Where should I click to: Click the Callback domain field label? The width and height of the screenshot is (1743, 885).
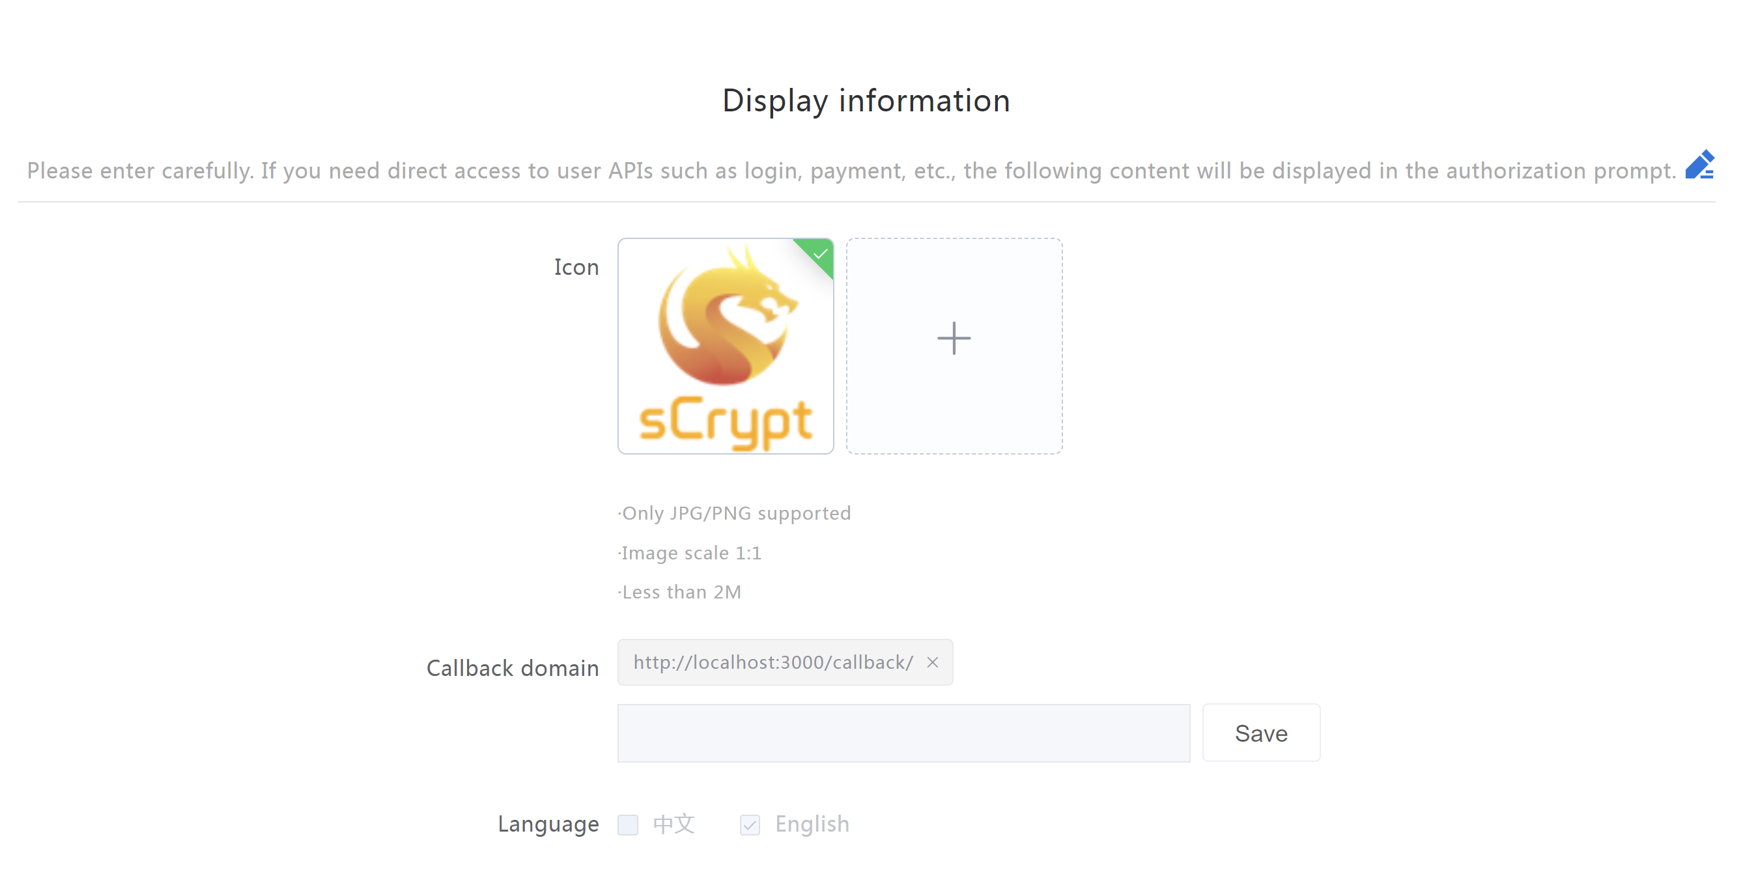coord(512,667)
